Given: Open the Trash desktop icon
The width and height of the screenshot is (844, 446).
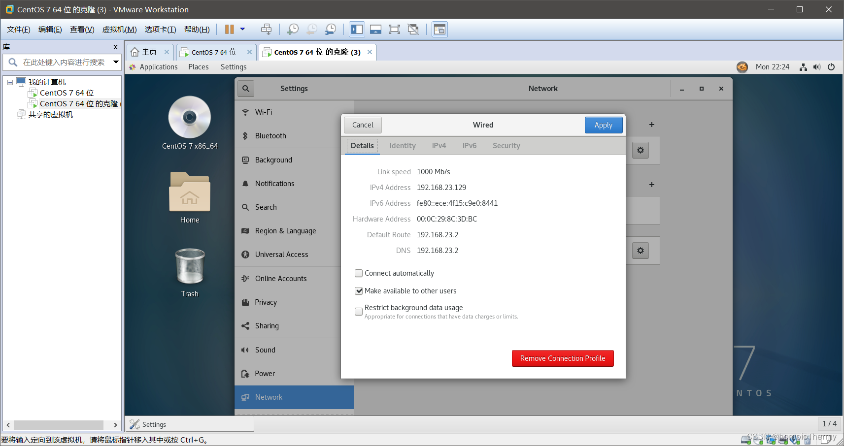Looking at the screenshot, I should [190, 273].
